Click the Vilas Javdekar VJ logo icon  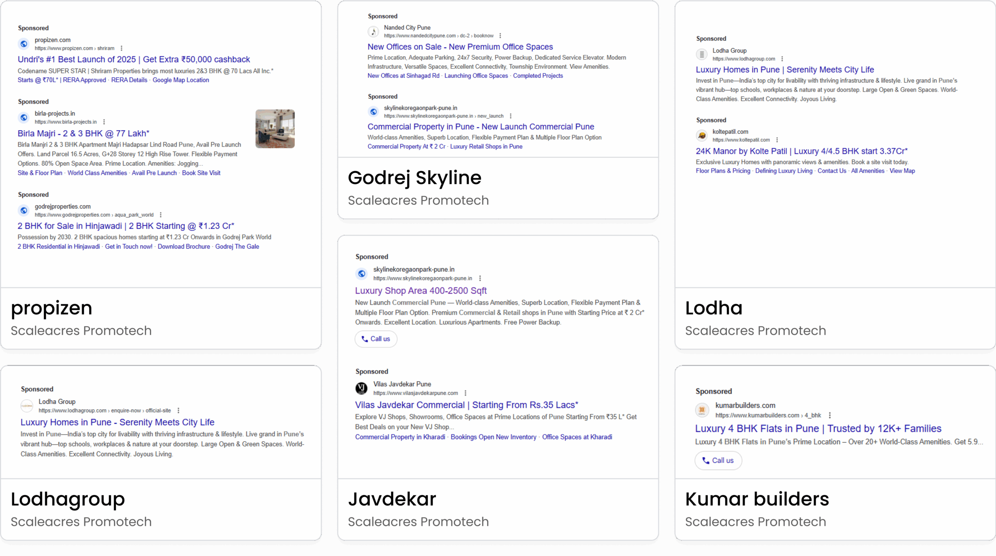pyautogui.click(x=361, y=388)
